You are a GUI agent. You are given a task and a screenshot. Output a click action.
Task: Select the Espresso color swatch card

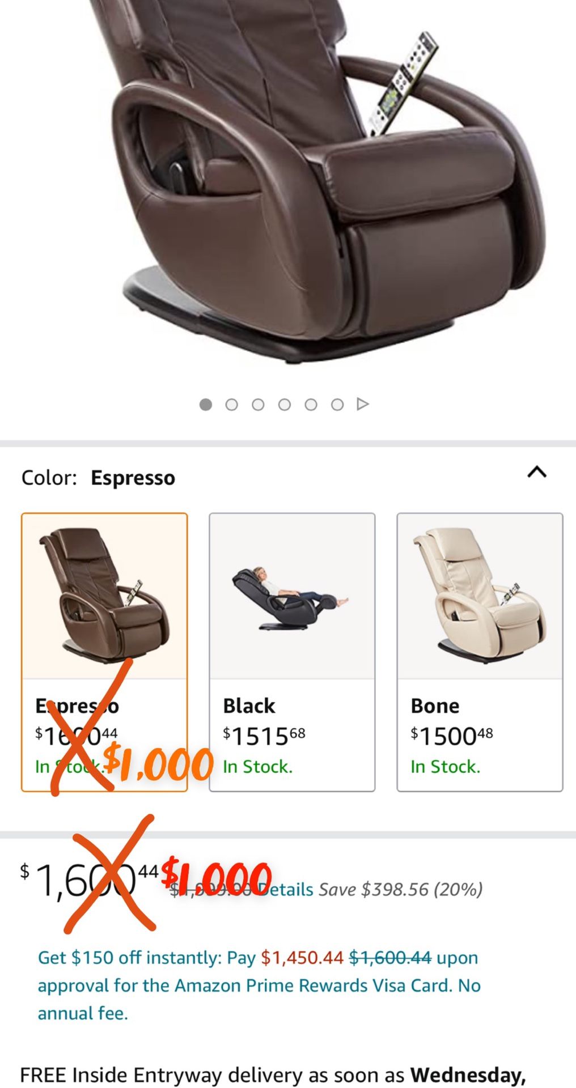(x=104, y=652)
